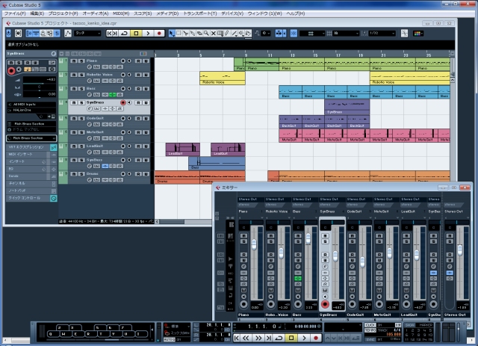Screen dimensions: 478x346
Task: Click Go to Previous Marker in toolbar
Action: click(109, 34)
